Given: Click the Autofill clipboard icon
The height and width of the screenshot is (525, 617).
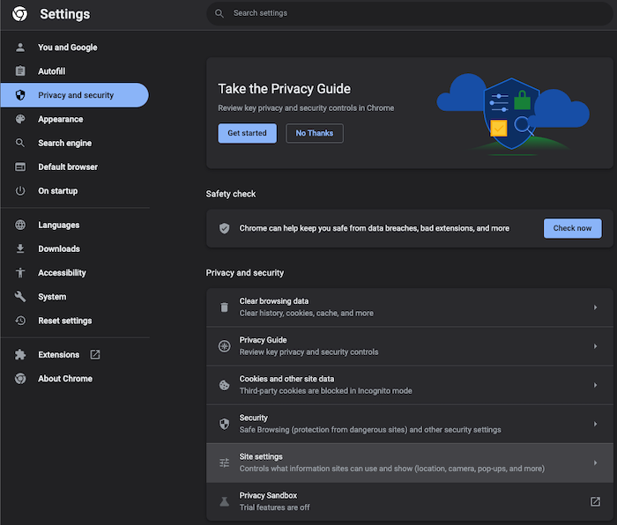Looking at the screenshot, I should pyautogui.click(x=20, y=70).
